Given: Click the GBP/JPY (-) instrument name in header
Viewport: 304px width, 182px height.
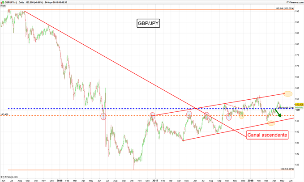Looking at the screenshot, I should pos(11,2).
